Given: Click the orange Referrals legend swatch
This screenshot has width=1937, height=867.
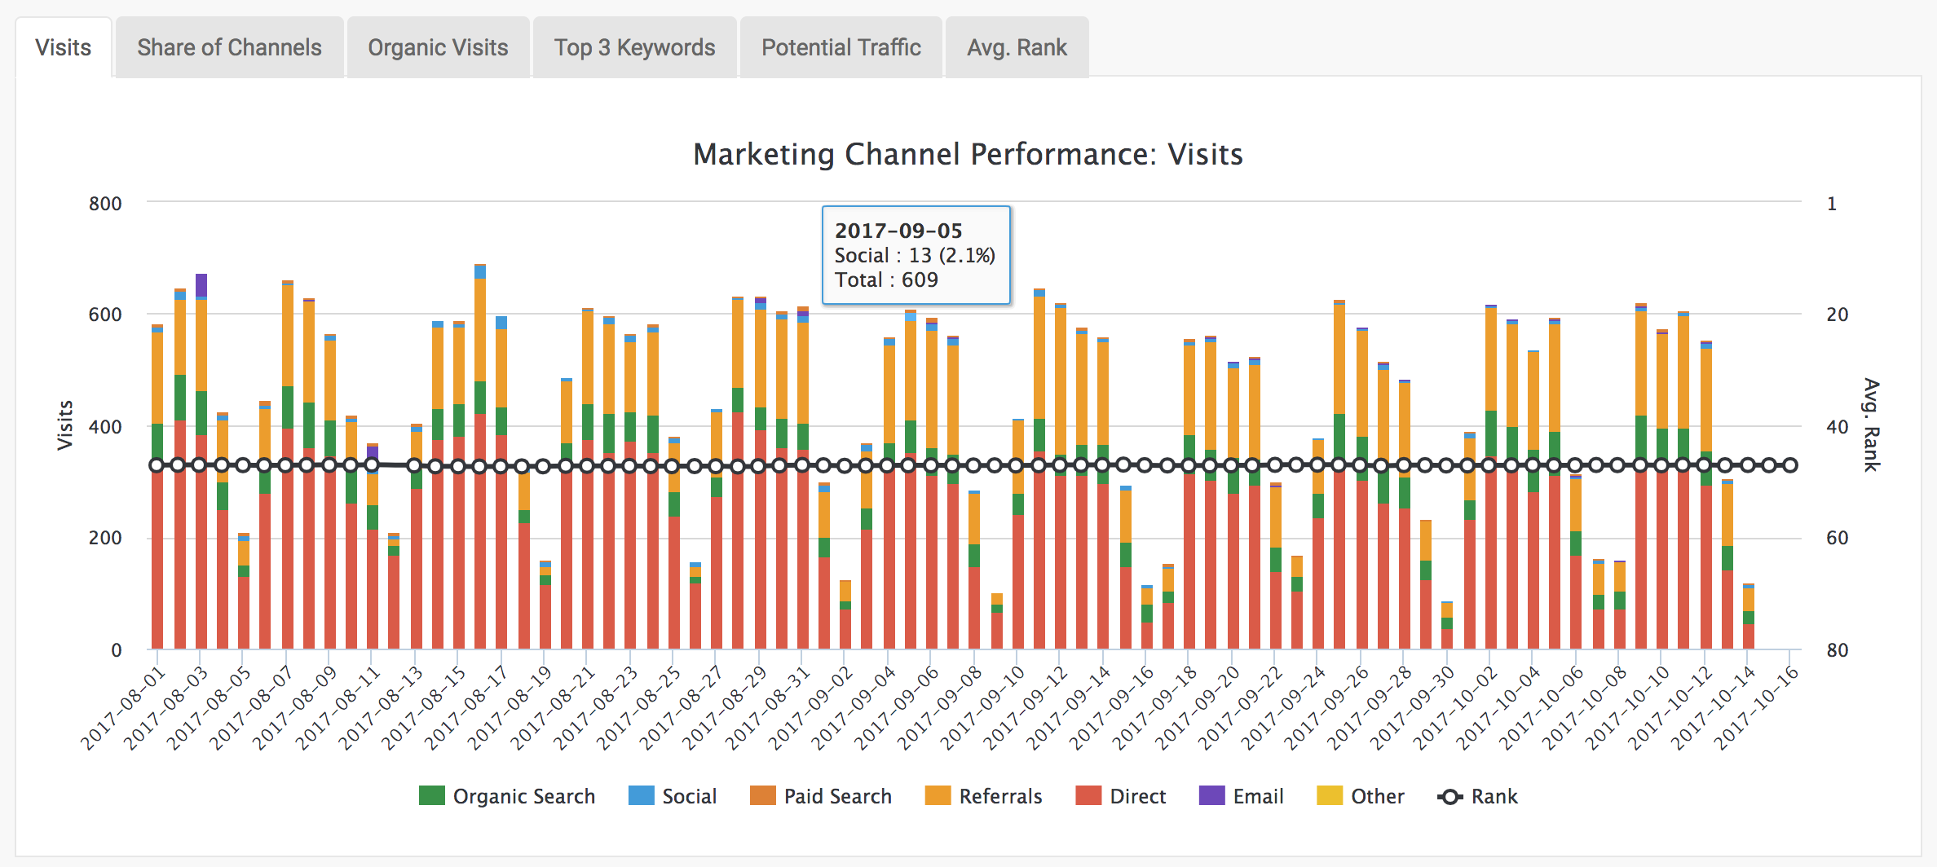Looking at the screenshot, I should [x=938, y=796].
